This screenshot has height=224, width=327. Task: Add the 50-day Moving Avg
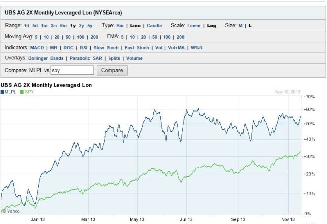68,37
